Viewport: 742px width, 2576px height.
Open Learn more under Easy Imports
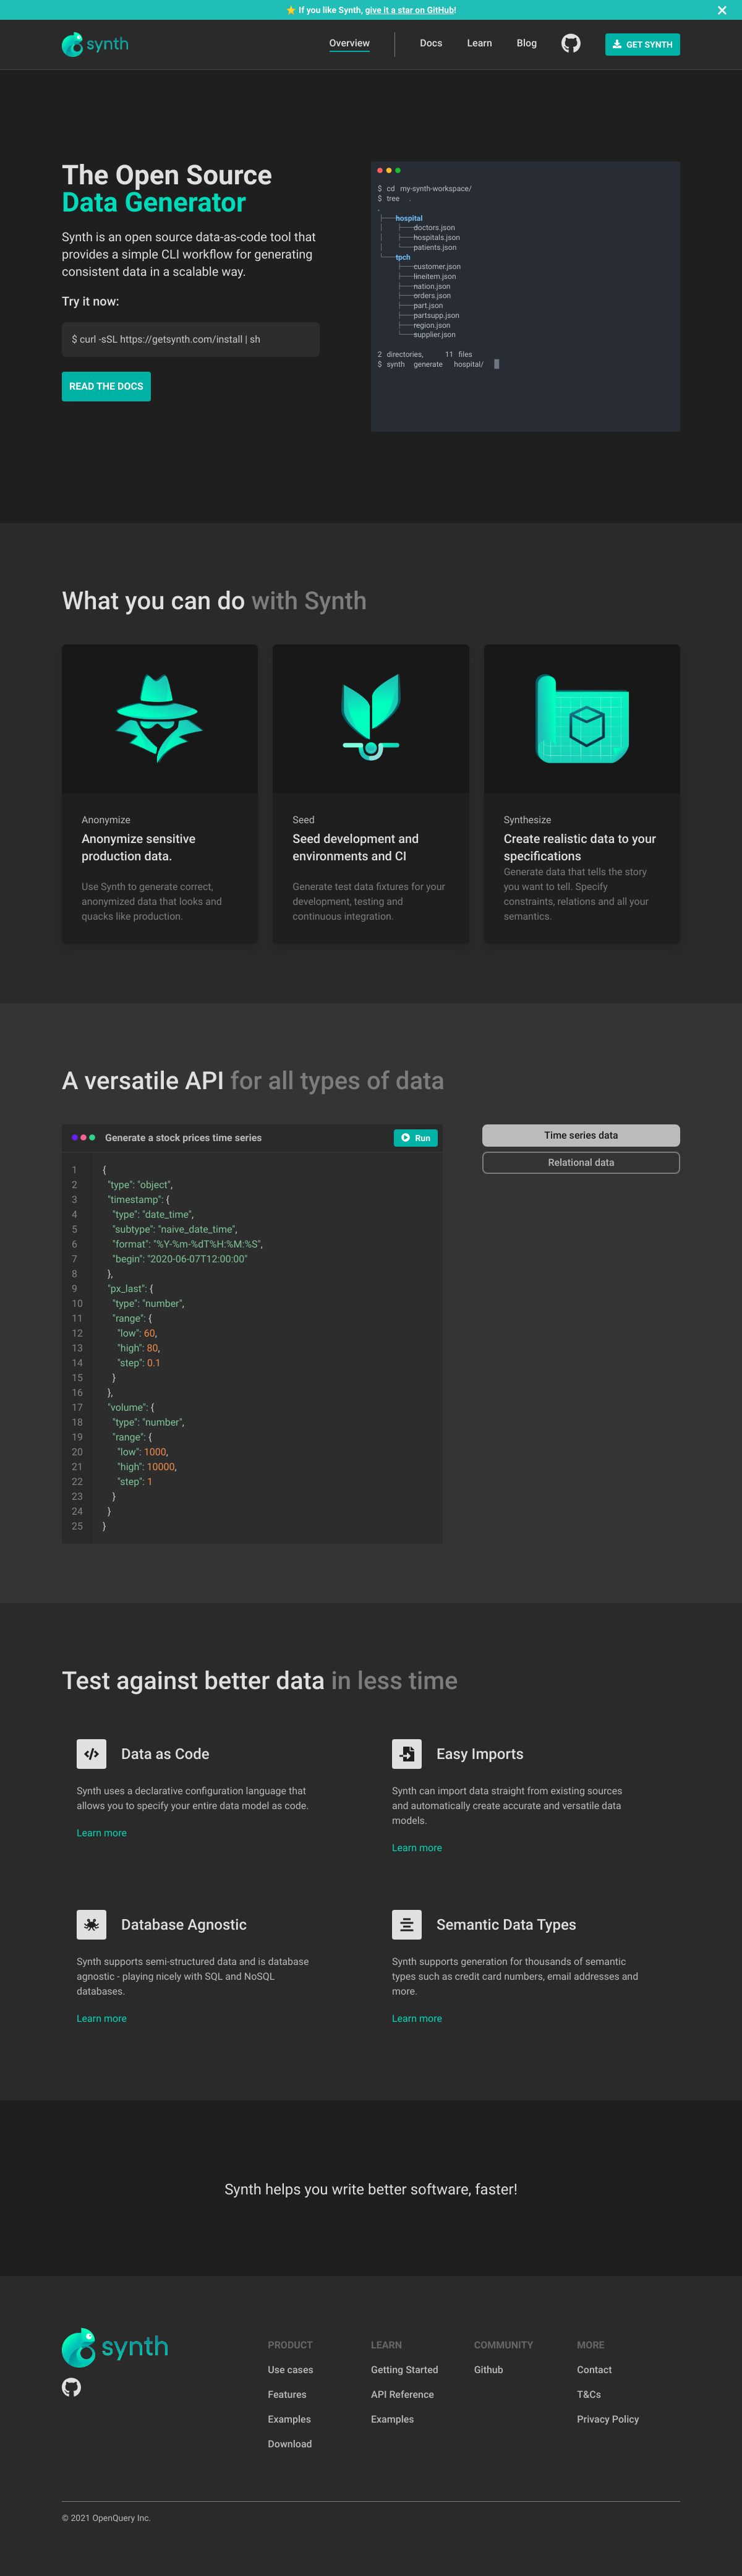417,1848
